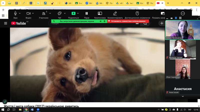Pause screen sharing with Пауза button

86,13
